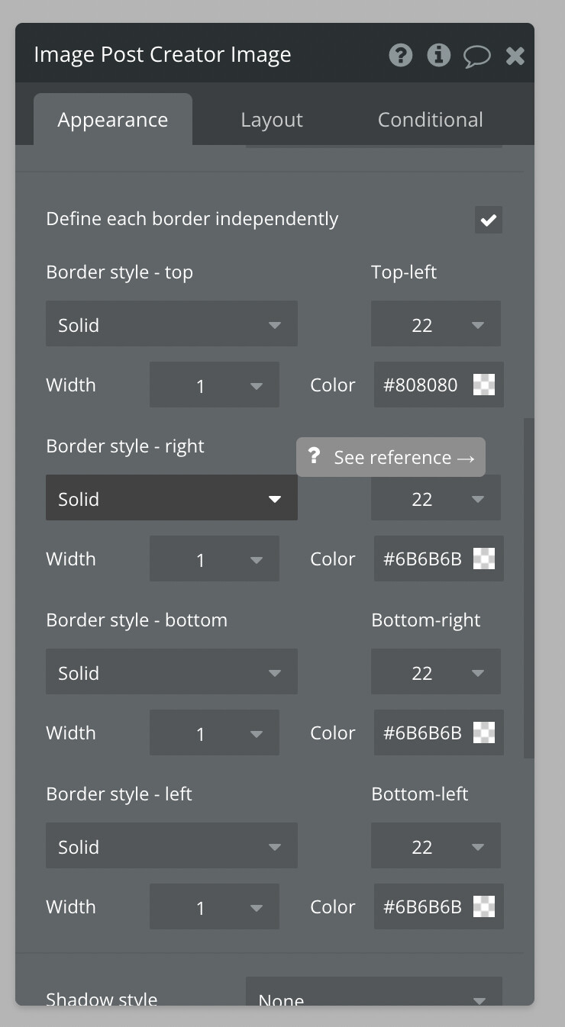Click the question mark in See reference tooltip
Screen dimensions: 565x1027
313,456
